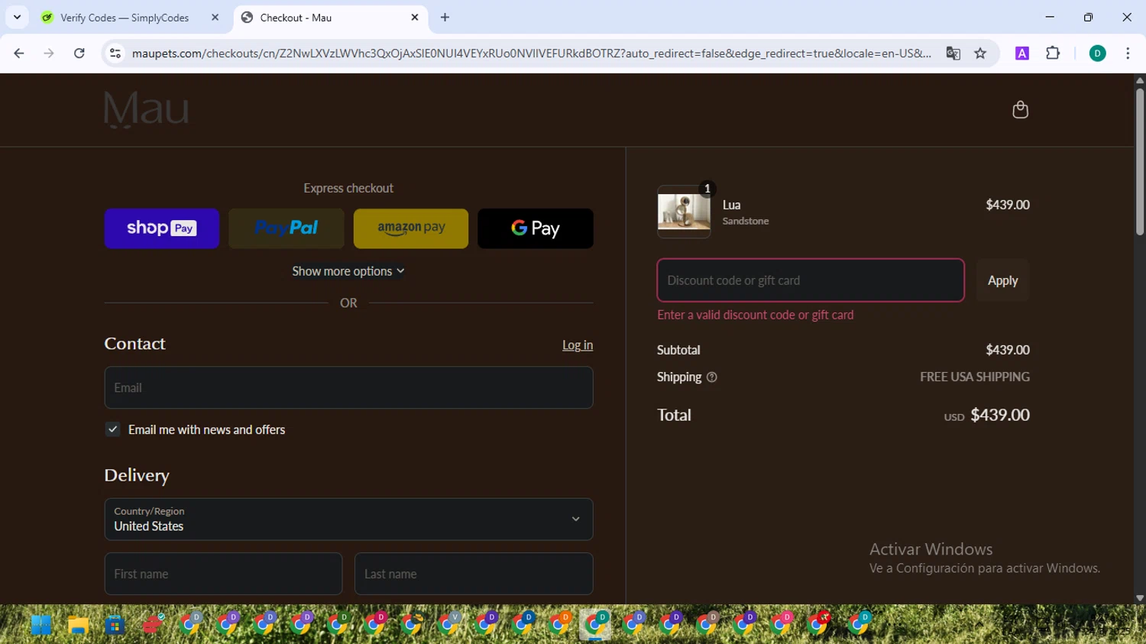Screen dimensions: 1146x644
Task: Click the Lua product thumbnail
Action: point(684,212)
